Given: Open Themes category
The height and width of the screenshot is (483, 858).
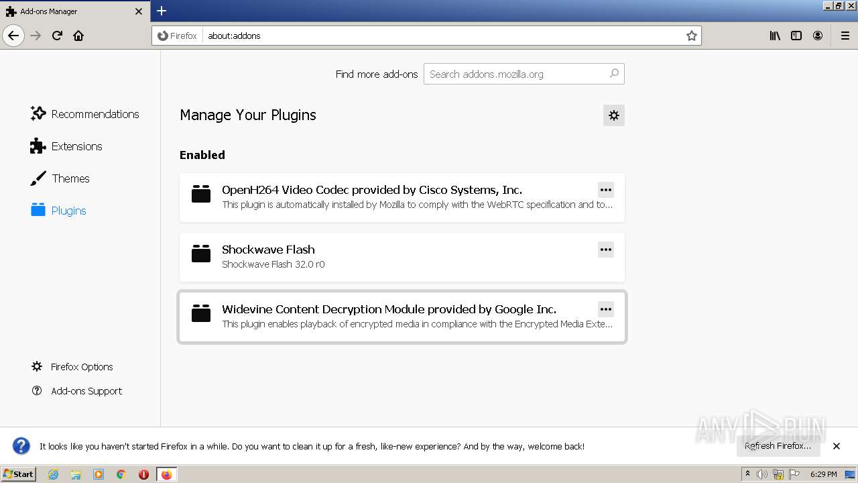Looking at the screenshot, I should 60,178.
